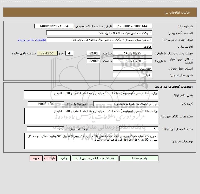Click response deadline date 1400/10/25 field
The height and width of the screenshot is (194, 200).
click(132, 53)
